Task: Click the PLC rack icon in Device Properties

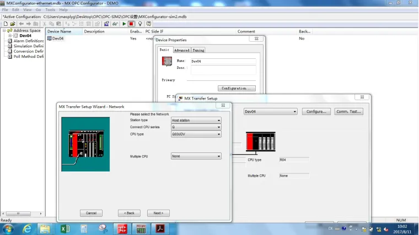Action: click(167, 61)
